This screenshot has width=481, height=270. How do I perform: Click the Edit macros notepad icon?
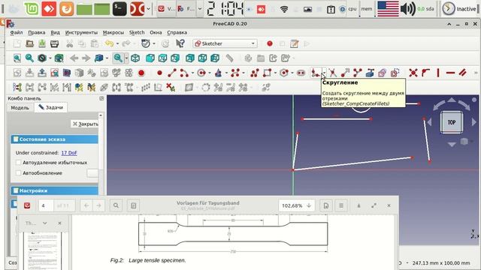[294, 43]
